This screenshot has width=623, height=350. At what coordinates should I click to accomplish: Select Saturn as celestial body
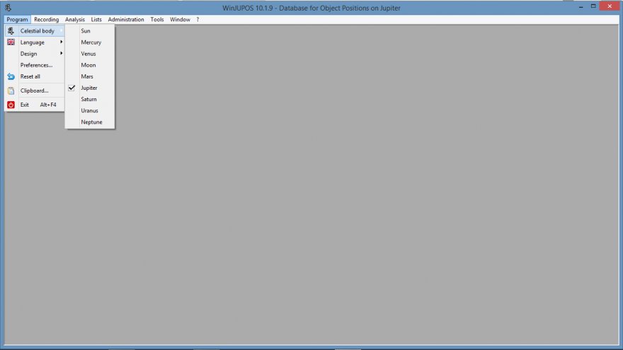point(90,99)
